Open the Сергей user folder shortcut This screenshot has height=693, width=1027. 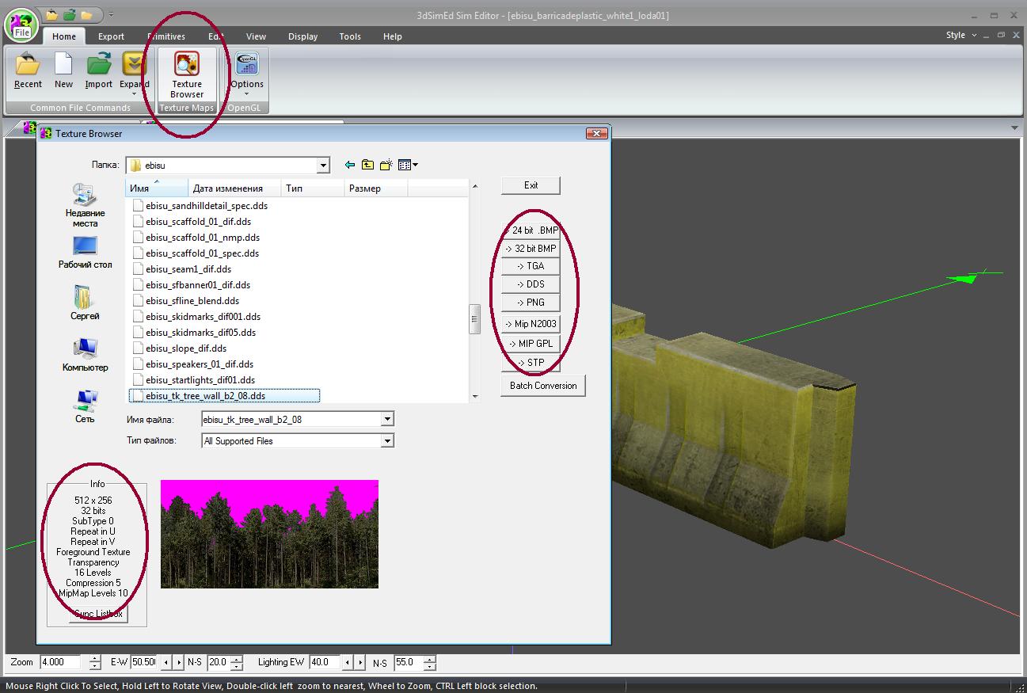pyautogui.click(x=85, y=303)
